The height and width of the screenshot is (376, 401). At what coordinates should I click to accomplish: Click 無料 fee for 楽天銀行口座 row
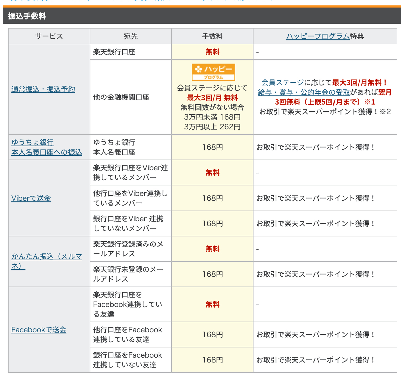212,52
